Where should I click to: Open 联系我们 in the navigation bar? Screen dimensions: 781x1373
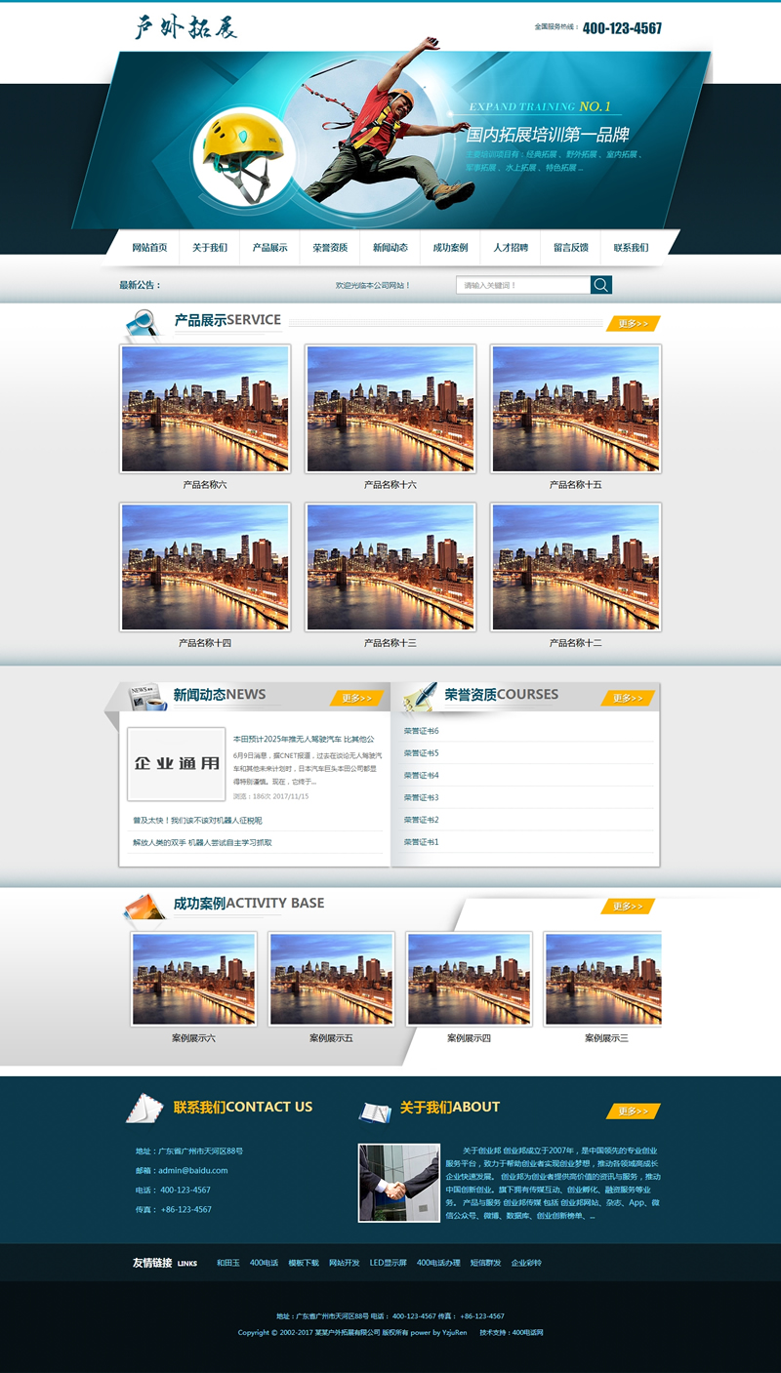point(631,248)
